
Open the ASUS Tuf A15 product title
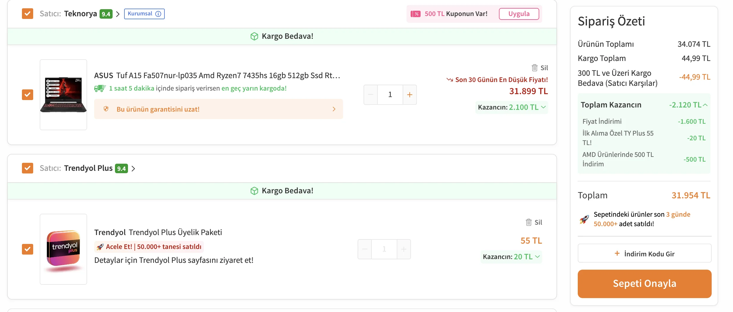(x=217, y=75)
